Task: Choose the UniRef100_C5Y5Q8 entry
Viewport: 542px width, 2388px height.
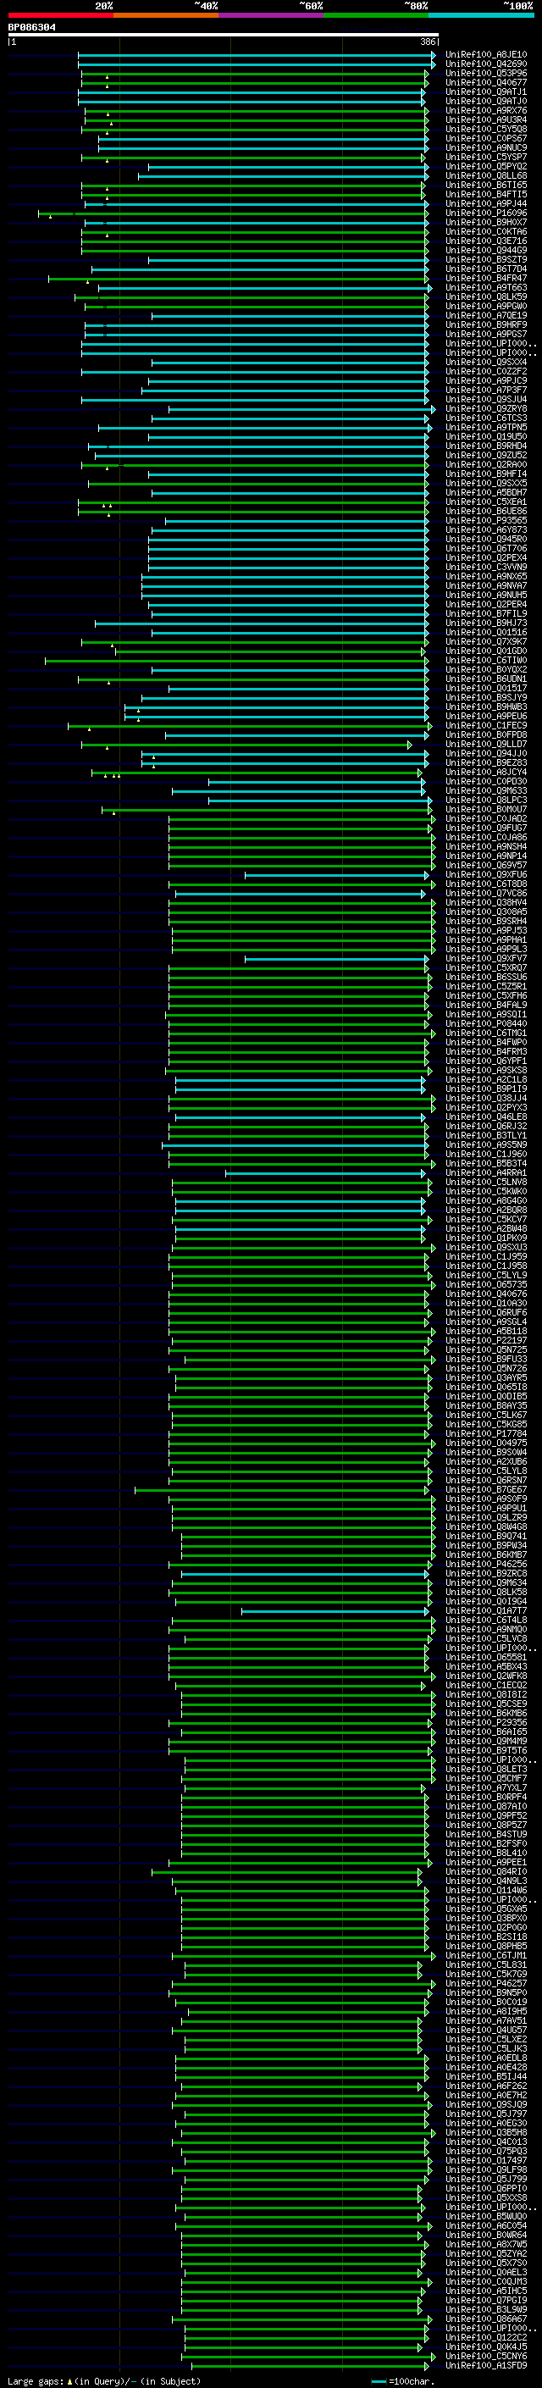Action: click(x=486, y=129)
